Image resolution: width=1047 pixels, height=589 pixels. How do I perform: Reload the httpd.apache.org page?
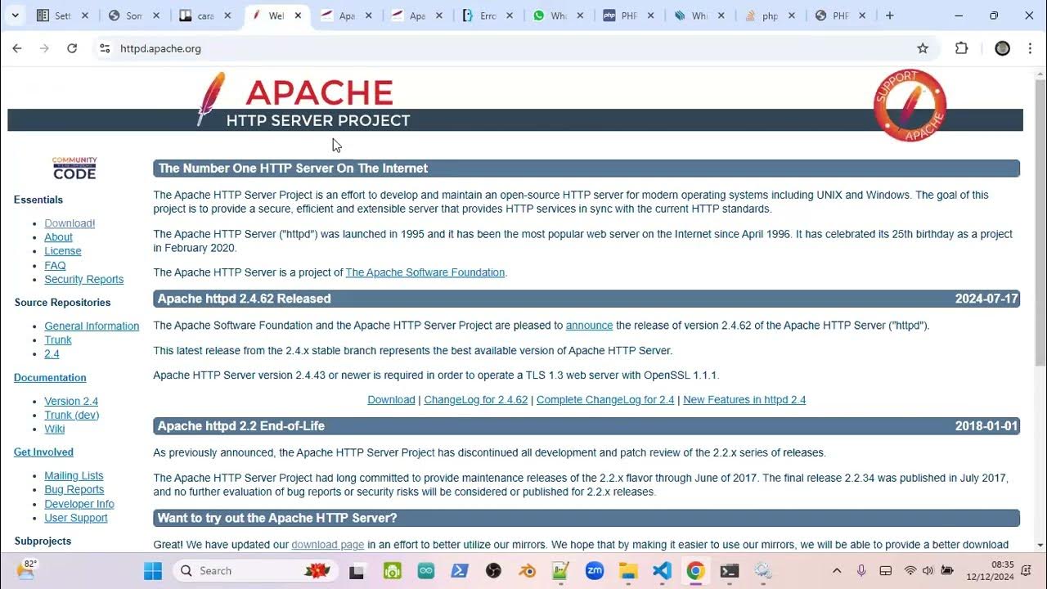[72, 48]
